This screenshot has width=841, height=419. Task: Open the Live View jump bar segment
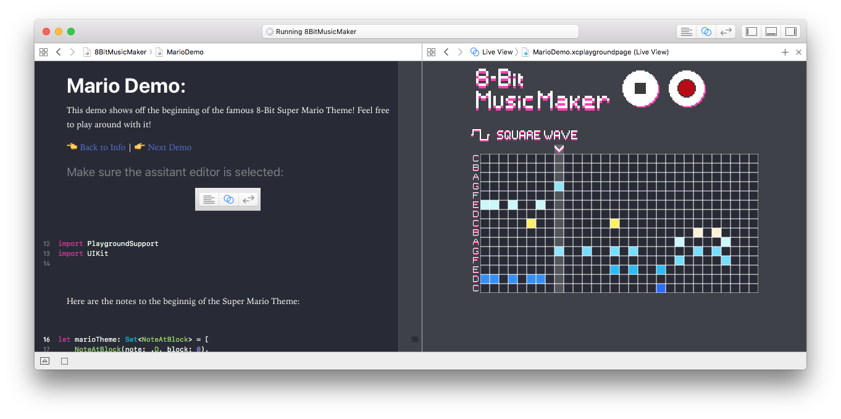tap(492, 52)
